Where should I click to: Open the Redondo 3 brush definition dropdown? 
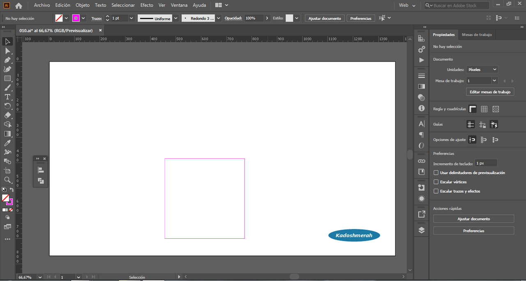click(x=218, y=18)
